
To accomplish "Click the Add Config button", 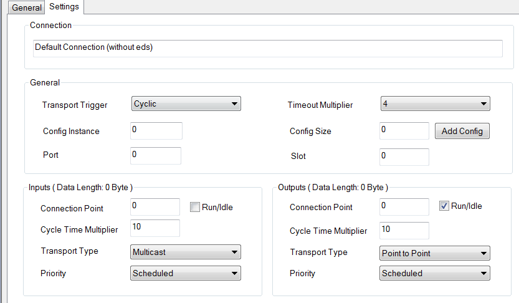I will (462, 131).
